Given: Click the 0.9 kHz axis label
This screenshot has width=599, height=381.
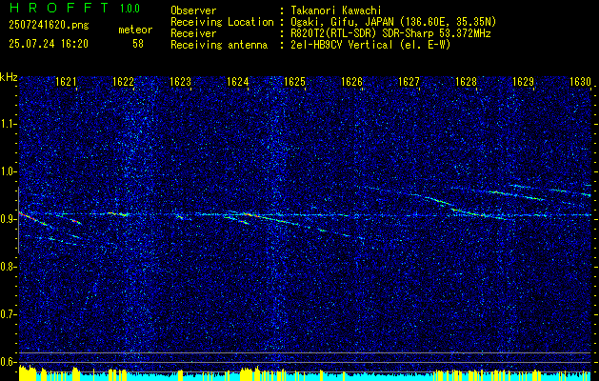Looking at the screenshot, I should point(8,219).
